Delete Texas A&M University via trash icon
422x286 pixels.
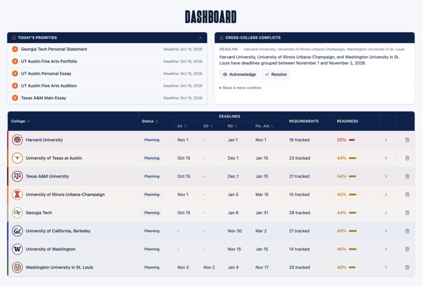click(407, 176)
